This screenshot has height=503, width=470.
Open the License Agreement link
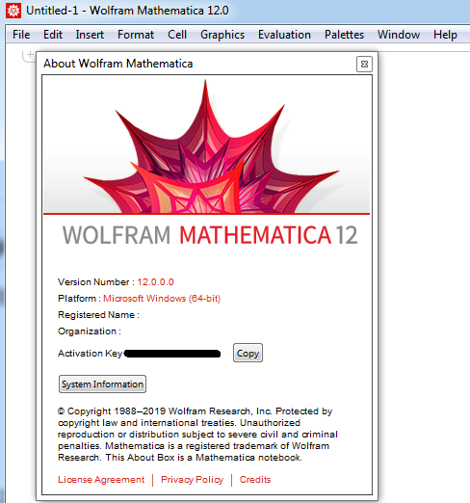coord(101,479)
